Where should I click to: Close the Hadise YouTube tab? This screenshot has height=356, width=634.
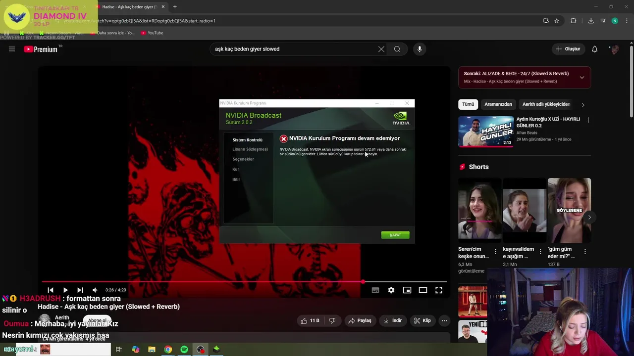(163, 7)
